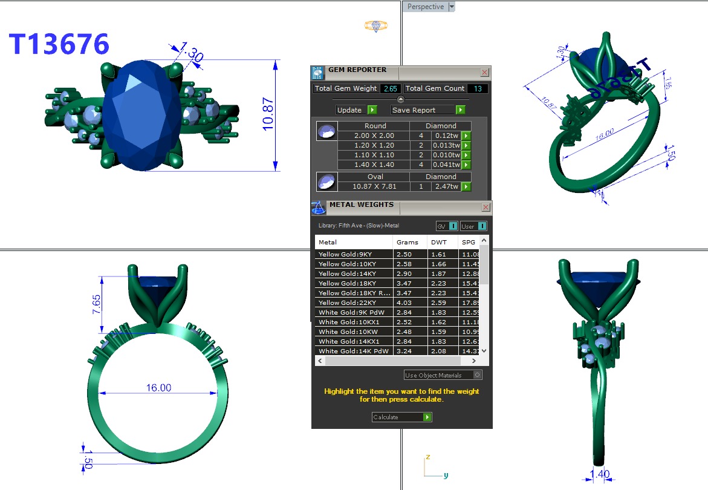Select the Perspective viewport tab

[x=426, y=7]
